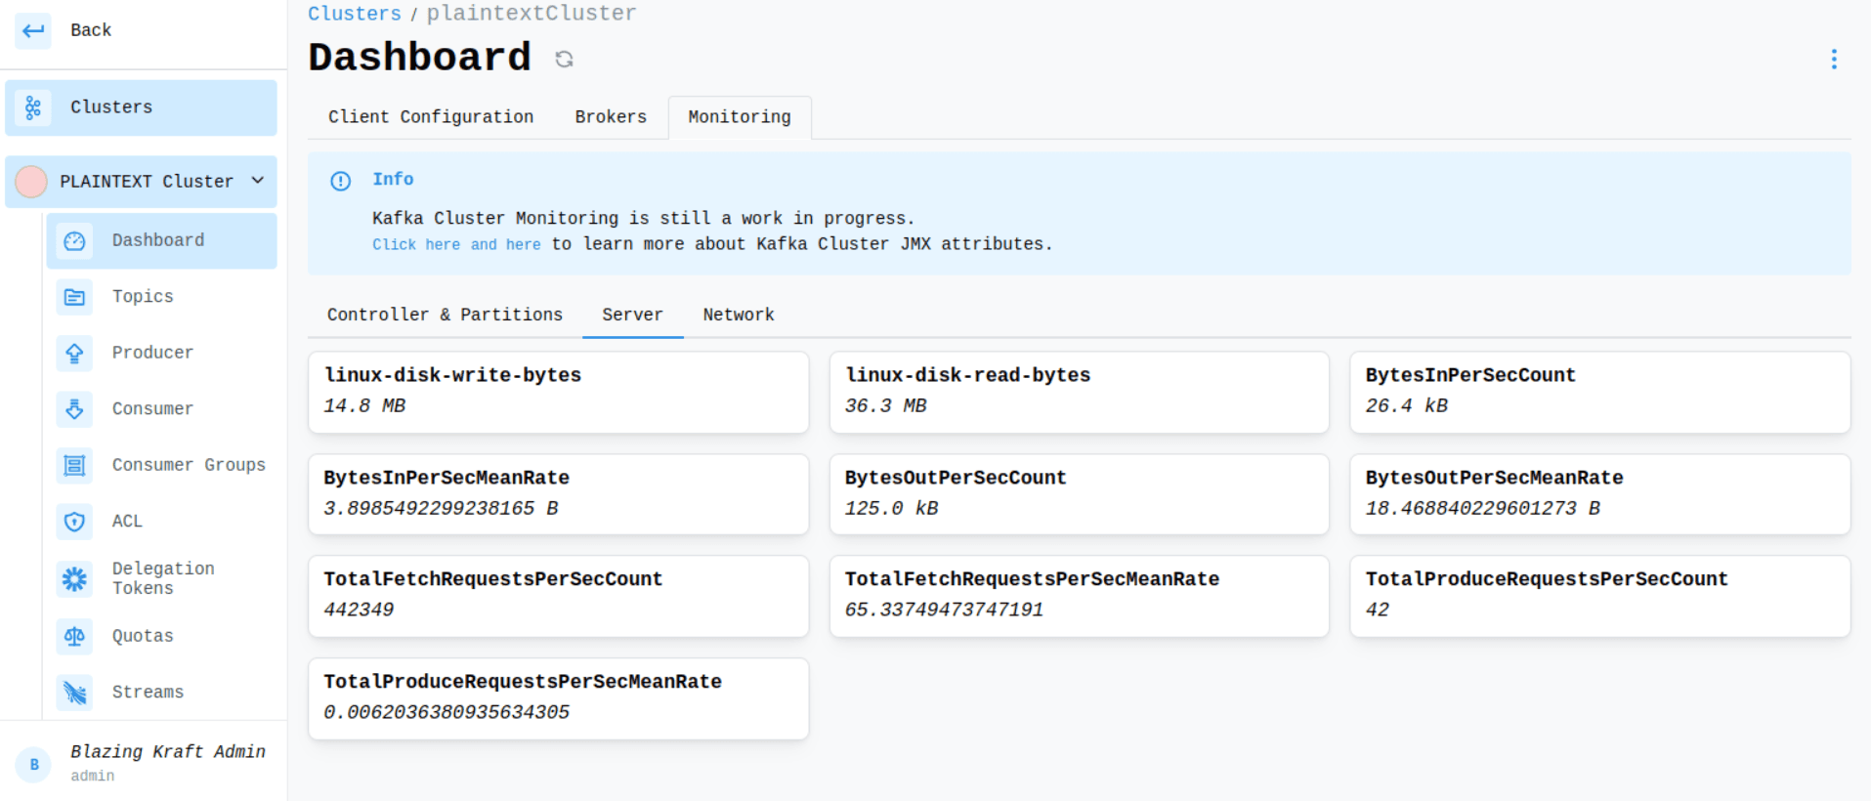Click the TotalFetchRequestsPerSecCount value 442349
Viewport: 1871px width, 801px height.
tap(359, 610)
